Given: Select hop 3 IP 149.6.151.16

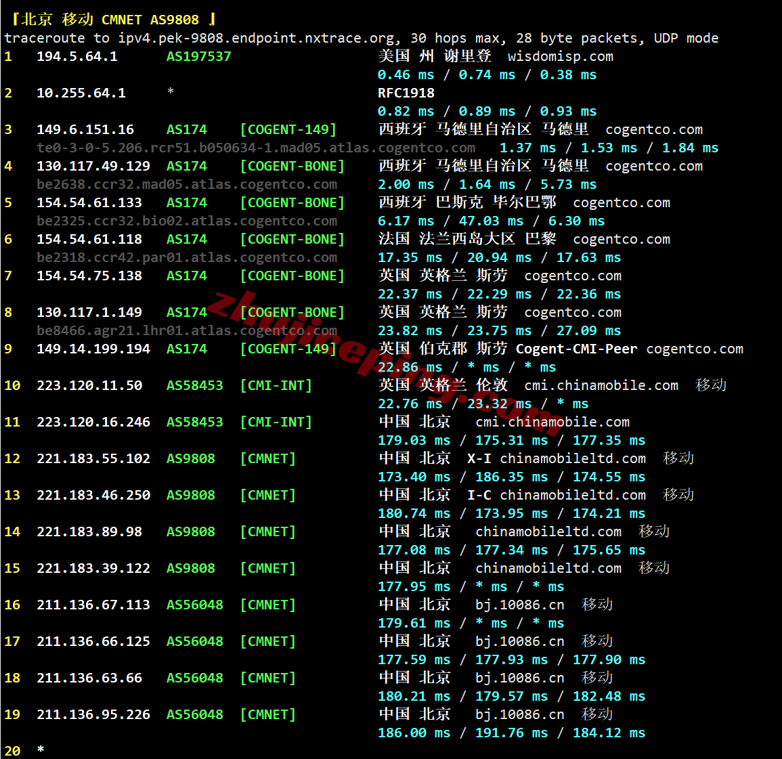Looking at the screenshot, I should [x=85, y=129].
